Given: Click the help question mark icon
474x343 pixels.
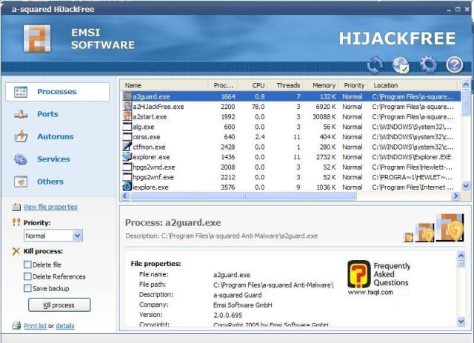Looking at the screenshot, I should point(454,64).
